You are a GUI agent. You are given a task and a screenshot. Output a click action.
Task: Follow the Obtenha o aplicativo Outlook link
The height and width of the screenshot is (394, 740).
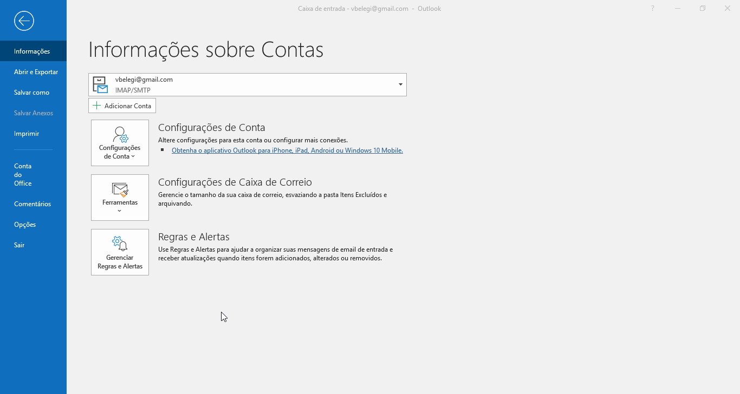click(x=287, y=150)
